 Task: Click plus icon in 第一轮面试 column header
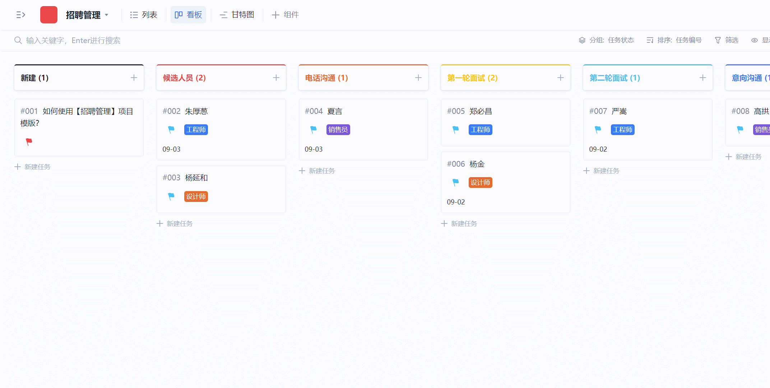[x=561, y=78]
